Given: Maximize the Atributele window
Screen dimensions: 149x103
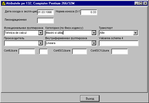Looking at the screenshot, I should (x=140, y=4).
